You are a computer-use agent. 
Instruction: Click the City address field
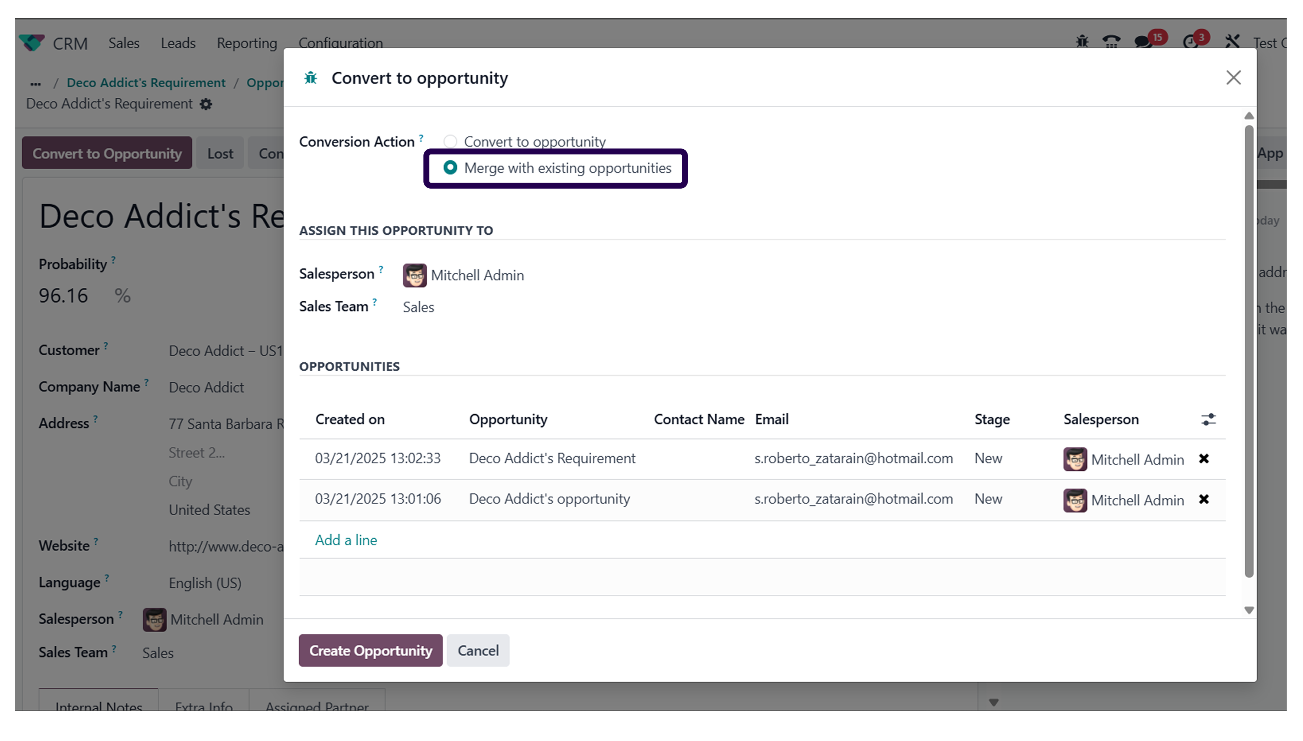[180, 482]
